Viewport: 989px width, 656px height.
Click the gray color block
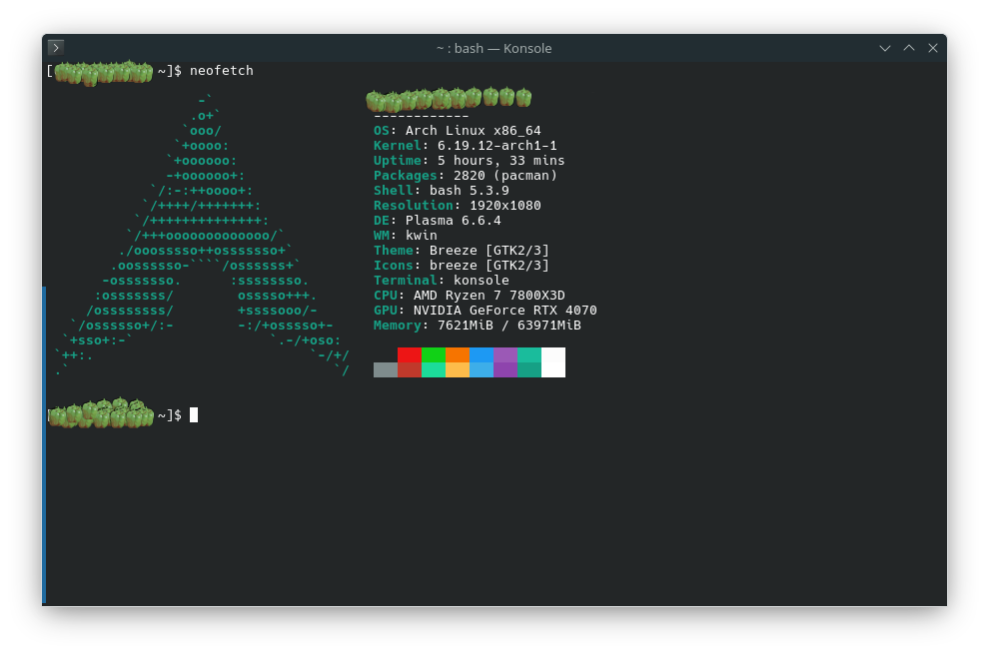pyautogui.click(x=386, y=369)
